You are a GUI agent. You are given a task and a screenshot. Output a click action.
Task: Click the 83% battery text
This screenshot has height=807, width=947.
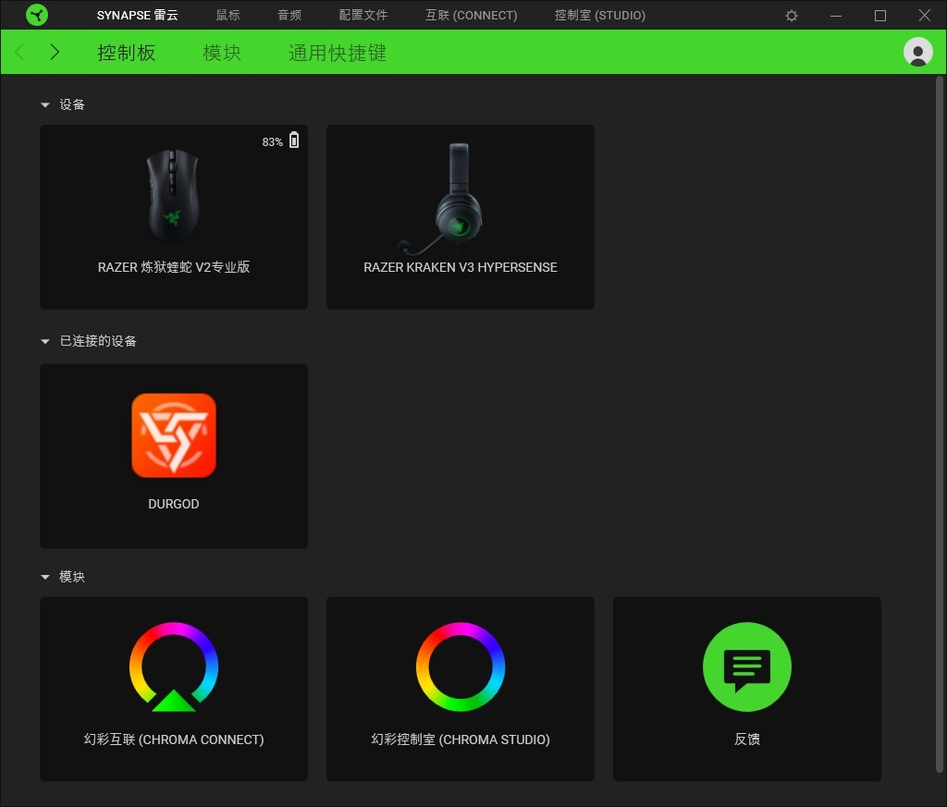(273, 141)
